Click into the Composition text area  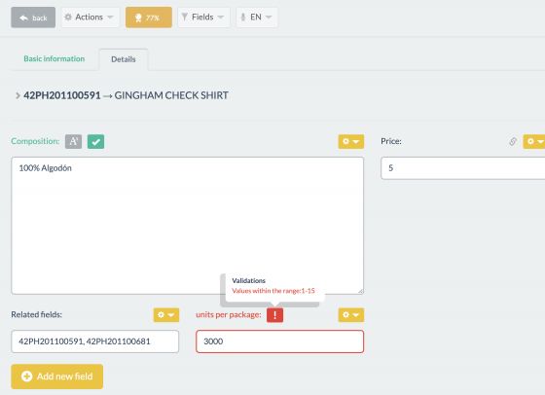[x=187, y=226]
